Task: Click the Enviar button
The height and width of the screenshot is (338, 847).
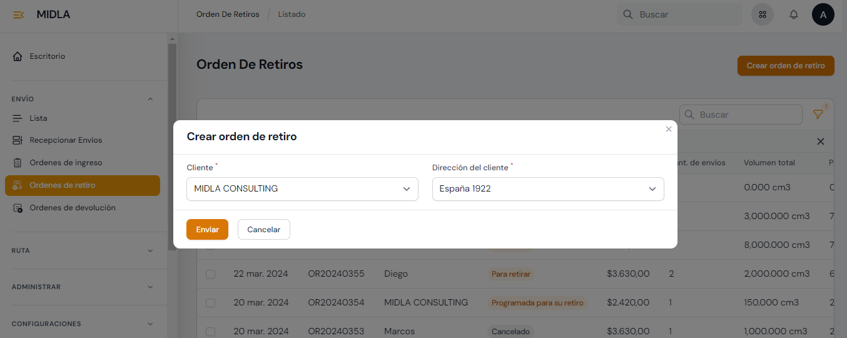Action: pos(207,230)
